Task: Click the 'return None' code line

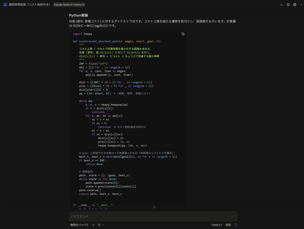Action: tap(94, 164)
